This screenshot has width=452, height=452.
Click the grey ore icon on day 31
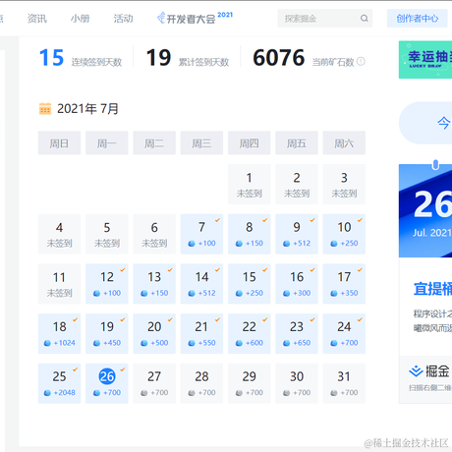tap(334, 393)
